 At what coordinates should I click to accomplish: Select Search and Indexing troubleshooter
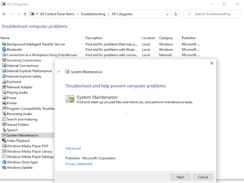click(x=22, y=119)
